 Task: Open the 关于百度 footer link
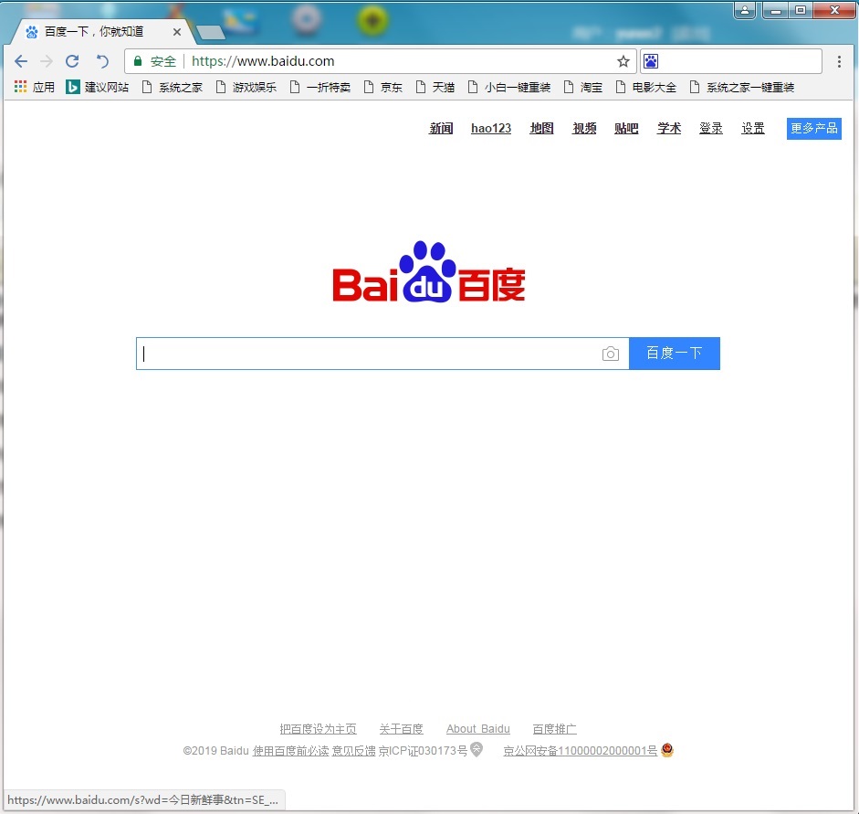[x=401, y=728]
